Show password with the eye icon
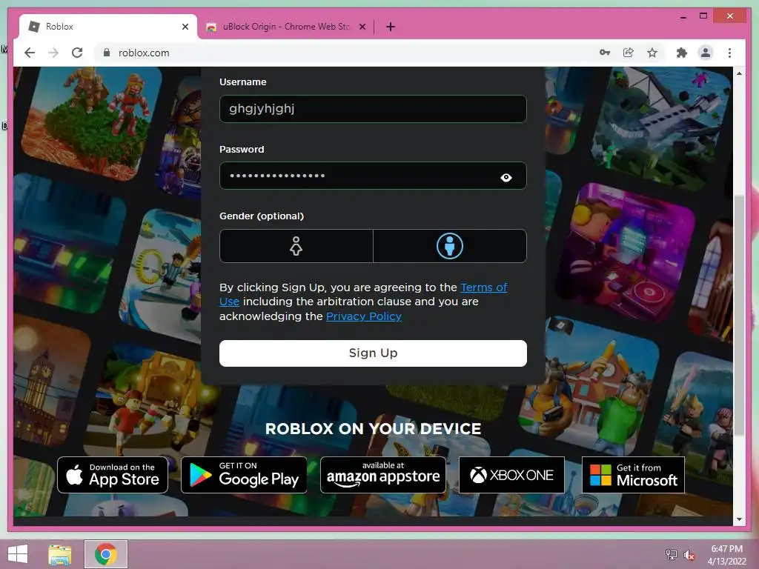 pyautogui.click(x=506, y=178)
